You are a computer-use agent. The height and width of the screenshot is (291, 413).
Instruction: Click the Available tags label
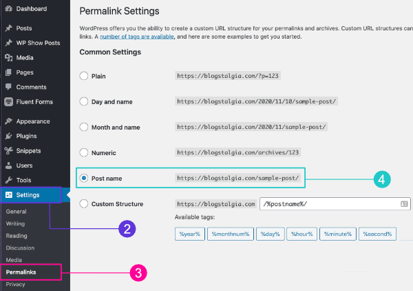click(x=195, y=217)
